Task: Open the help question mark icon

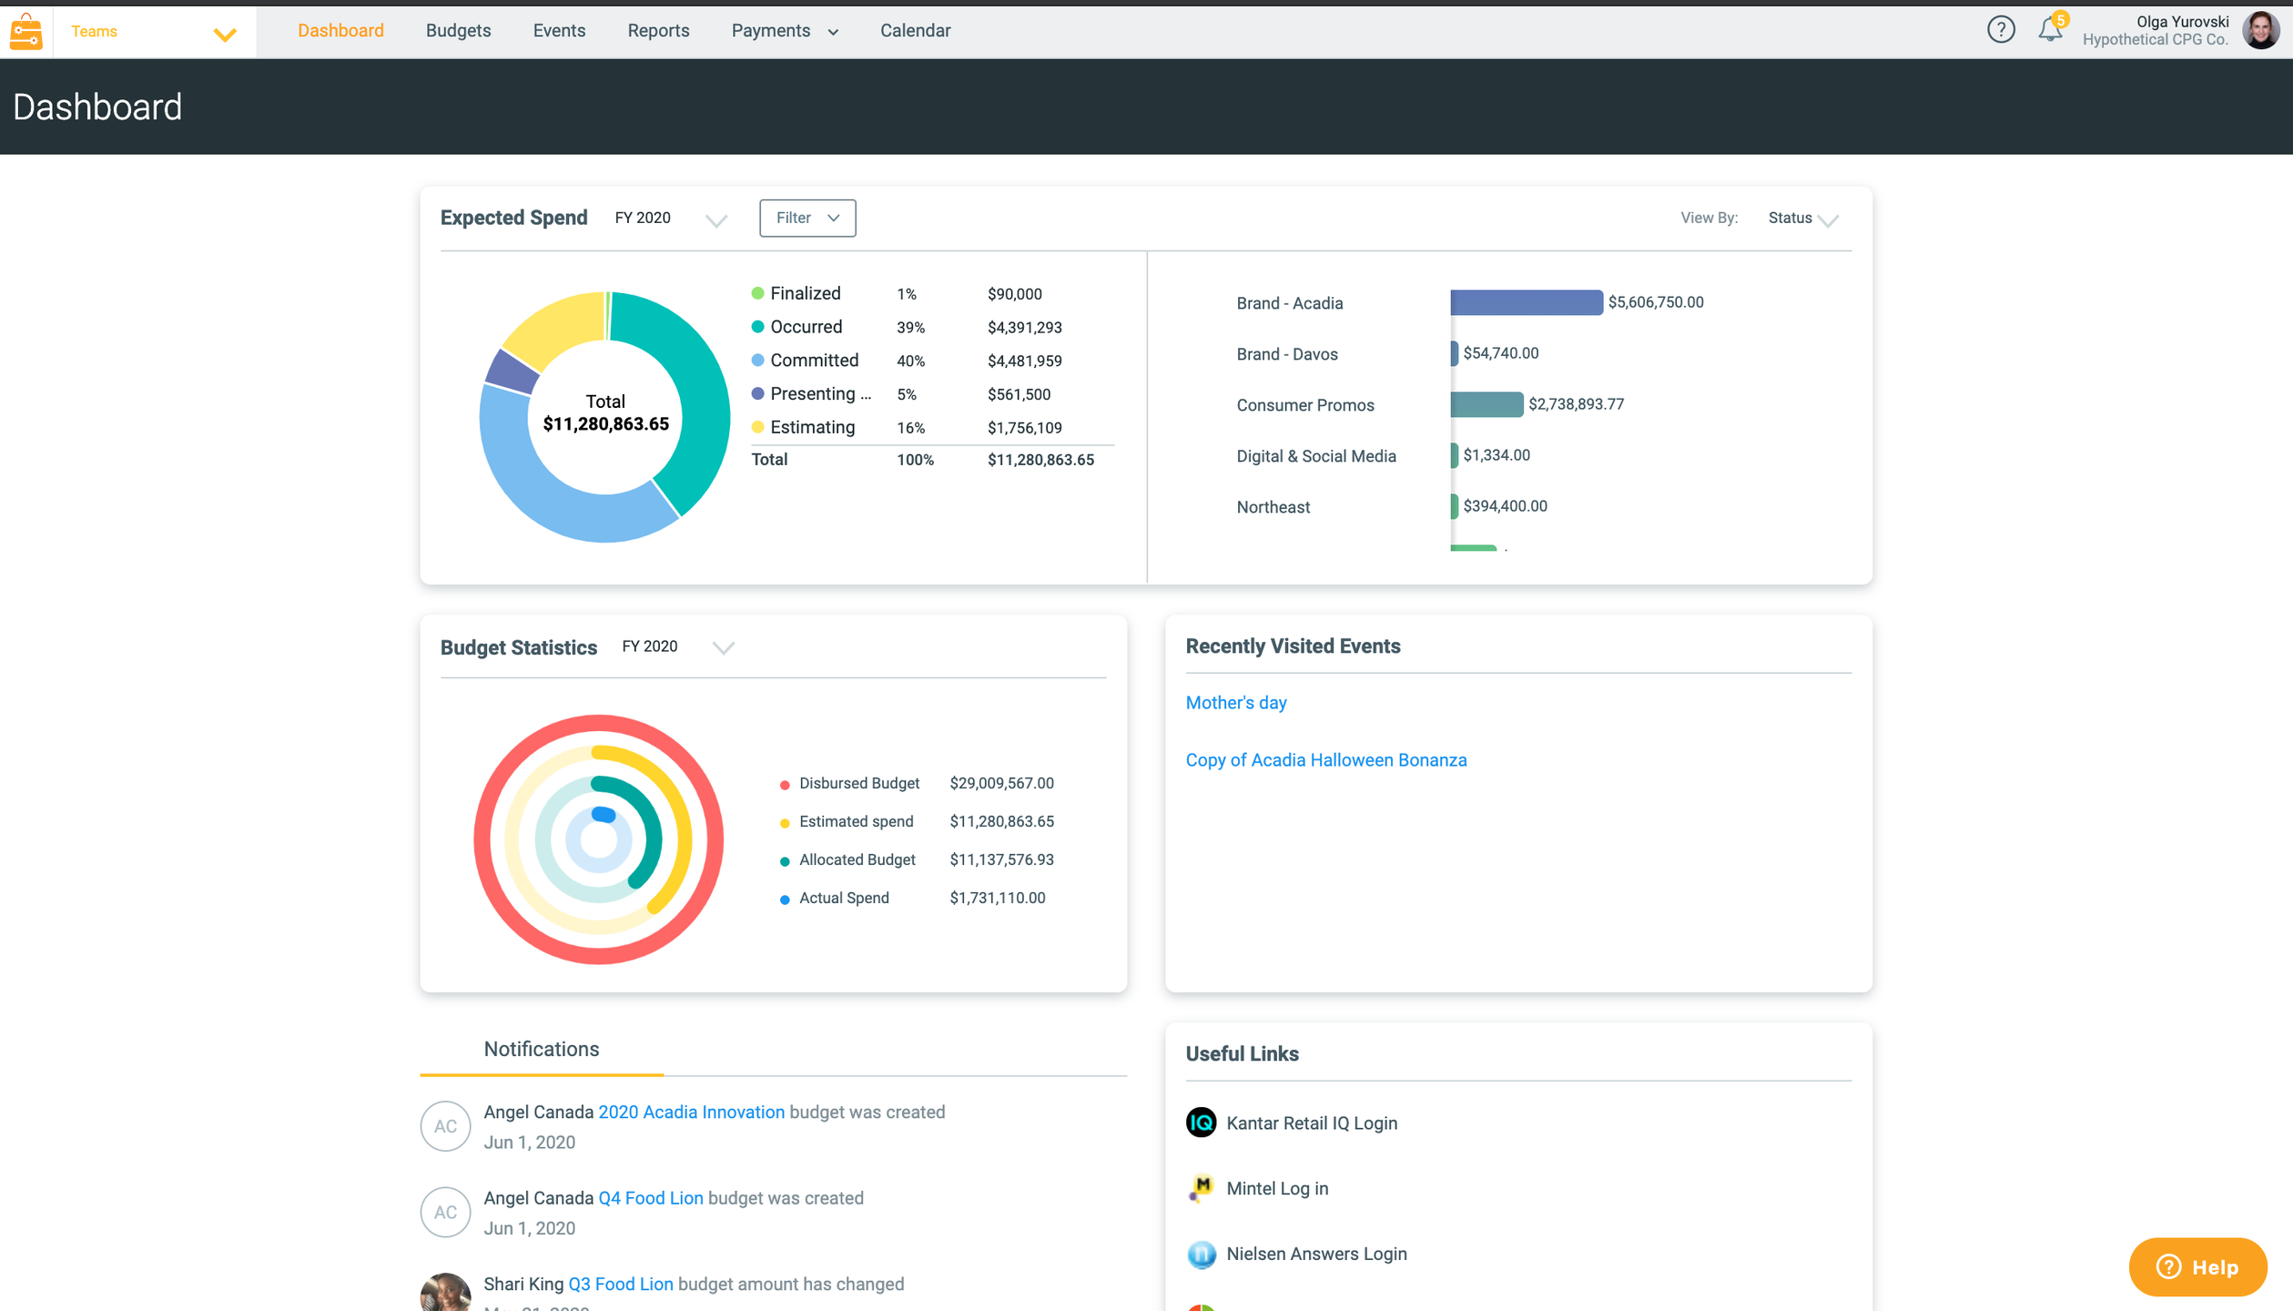Action: (2000, 30)
